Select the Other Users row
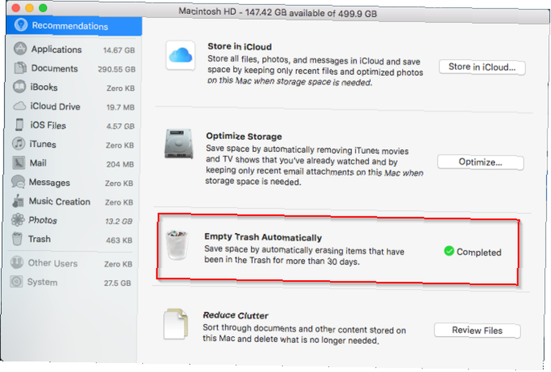The width and height of the screenshot is (551, 372). (x=72, y=263)
